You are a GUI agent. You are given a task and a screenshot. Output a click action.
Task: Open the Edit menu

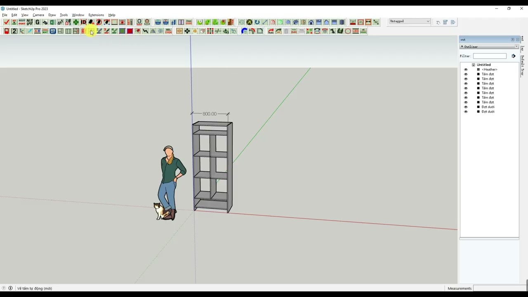point(14,15)
